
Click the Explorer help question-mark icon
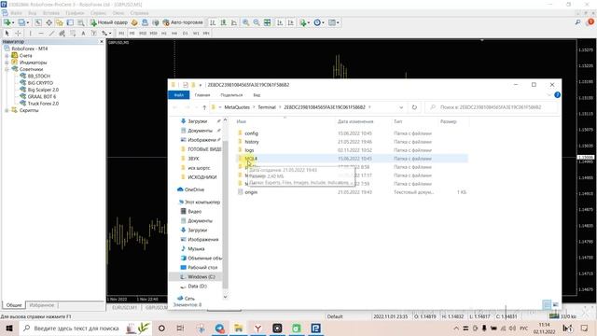click(x=557, y=95)
